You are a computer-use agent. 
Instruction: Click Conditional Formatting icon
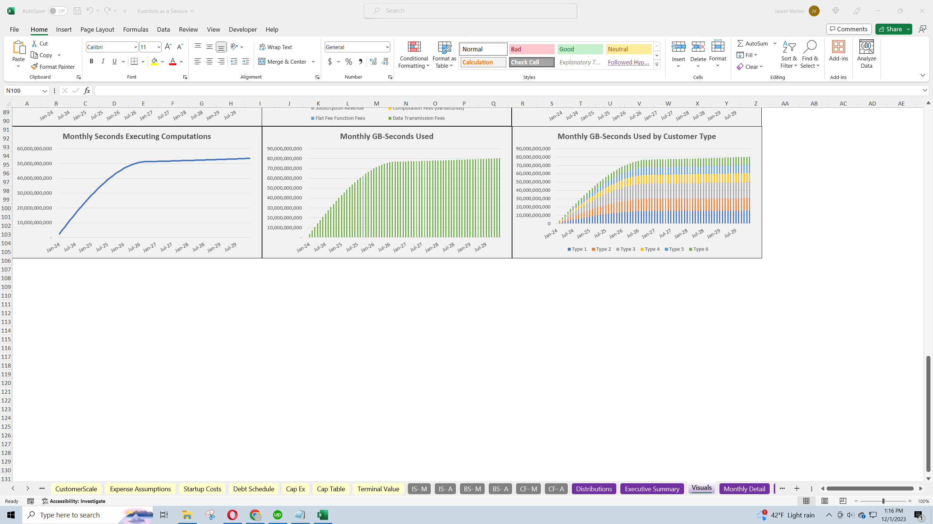coord(414,47)
